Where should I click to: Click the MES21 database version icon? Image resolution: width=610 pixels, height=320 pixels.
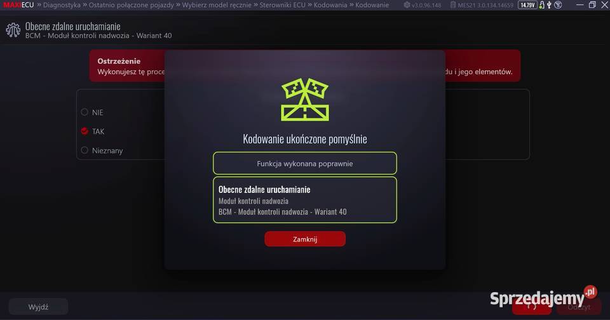[x=453, y=5]
